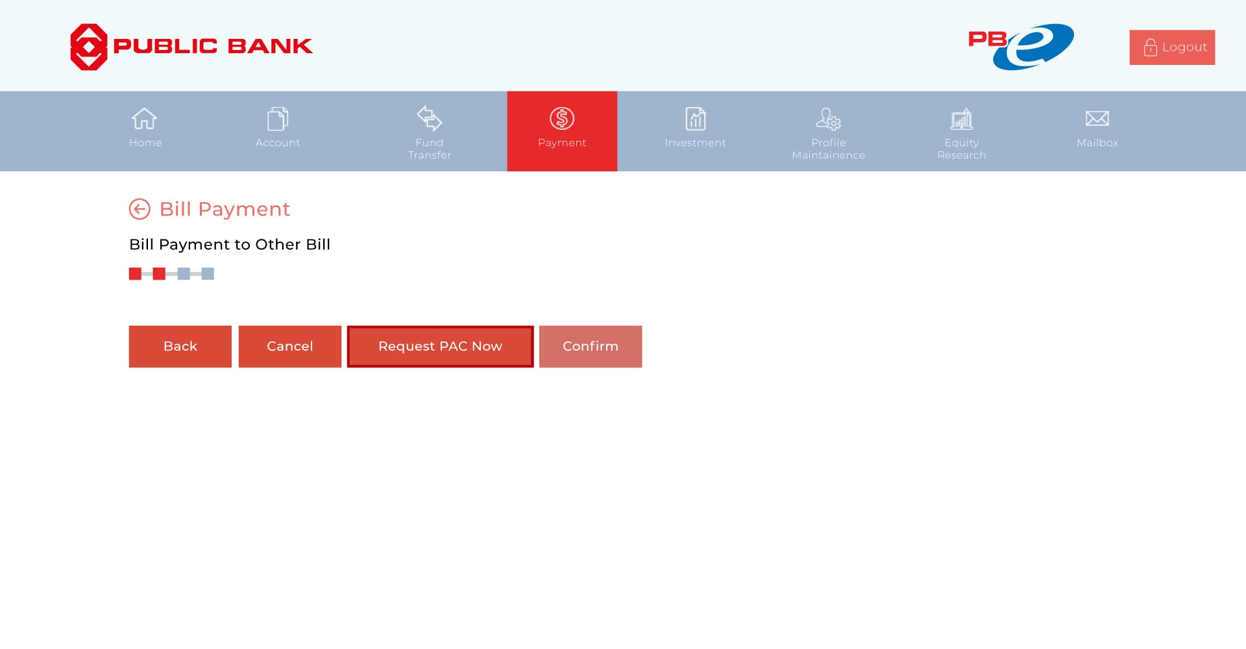The image size is (1246, 649).
Task: Click the Profile Maintainence gear icon
Action: 828,118
